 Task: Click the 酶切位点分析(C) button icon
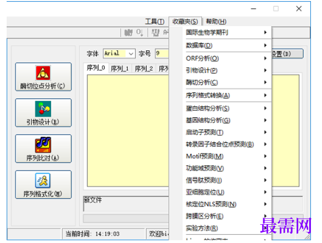tap(43, 73)
